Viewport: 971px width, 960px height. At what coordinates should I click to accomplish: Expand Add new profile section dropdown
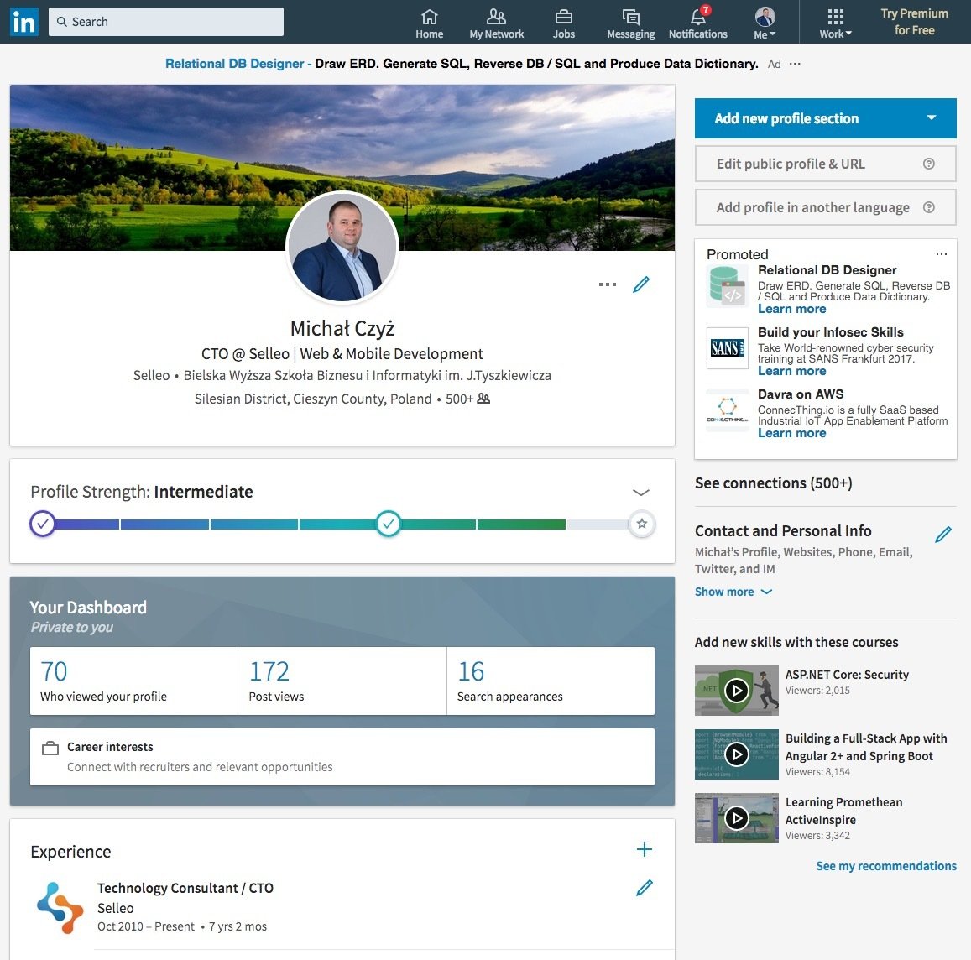point(826,118)
